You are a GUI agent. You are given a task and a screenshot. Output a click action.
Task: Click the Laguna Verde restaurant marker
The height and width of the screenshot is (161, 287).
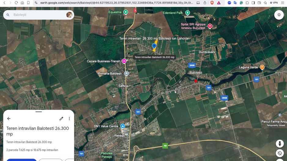262,67
